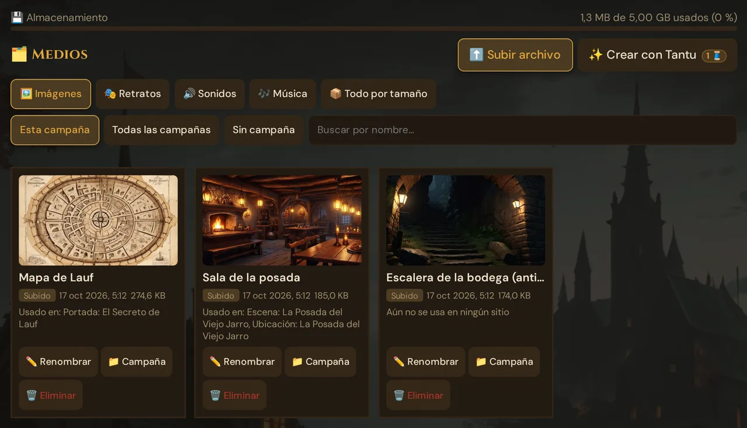Open the Mapa de Lauf thumbnail
The image size is (747, 428).
98,220
